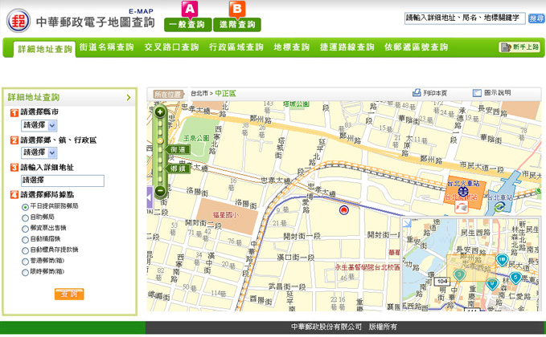
Task: Select 限時郵筒(箱) radio option
Action: click(x=25, y=272)
